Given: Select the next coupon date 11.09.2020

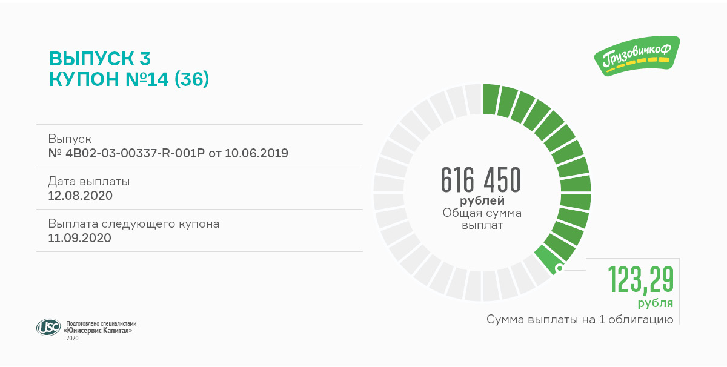Looking at the screenshot, I should point(80,237).
